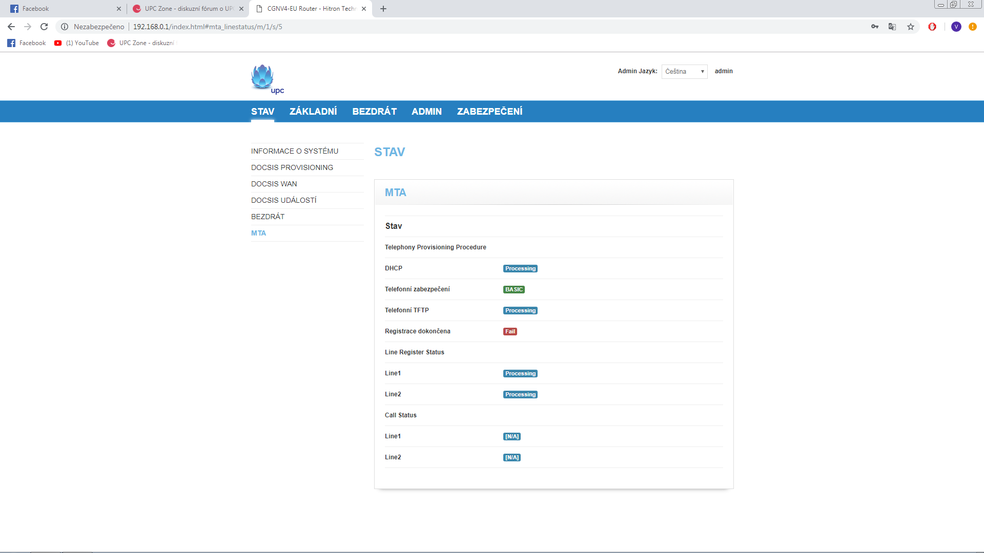Click the address bar URL
The height and width of the screenshot is (553, 984).
pos(208,27)
